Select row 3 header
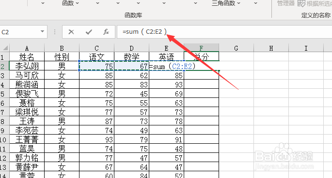Viewport: 332px width, 178px height. click(4, 75)
